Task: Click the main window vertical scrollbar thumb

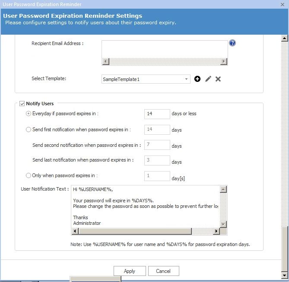Action: 284,249
